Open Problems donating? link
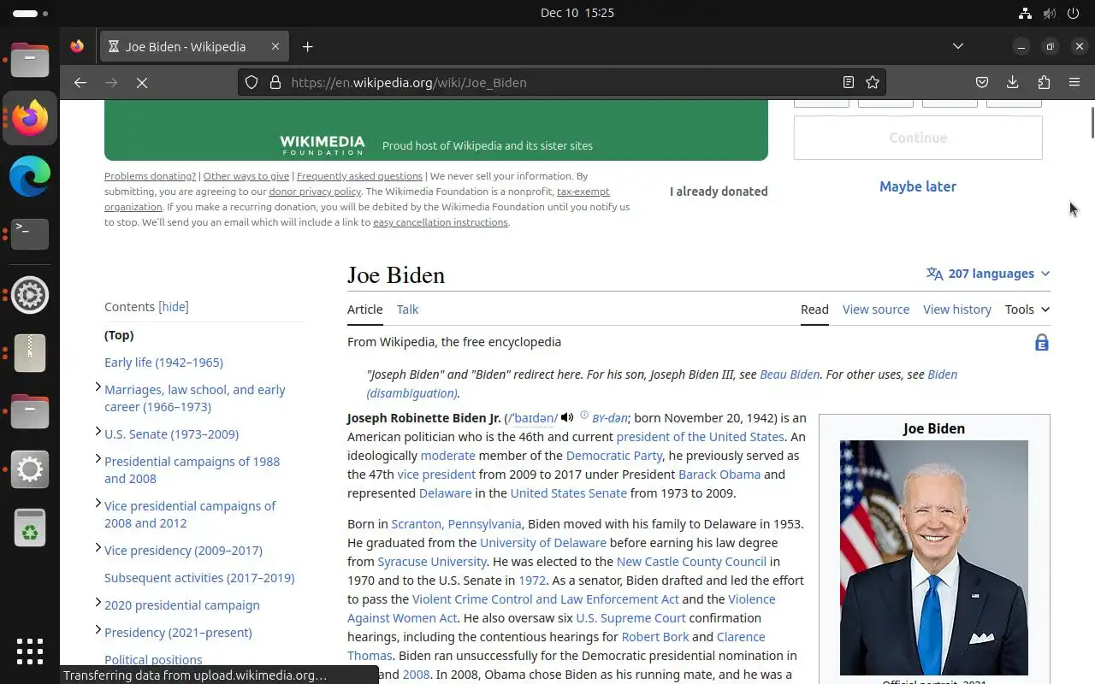This screenshot has width=1095, height=684. [150, 176]
